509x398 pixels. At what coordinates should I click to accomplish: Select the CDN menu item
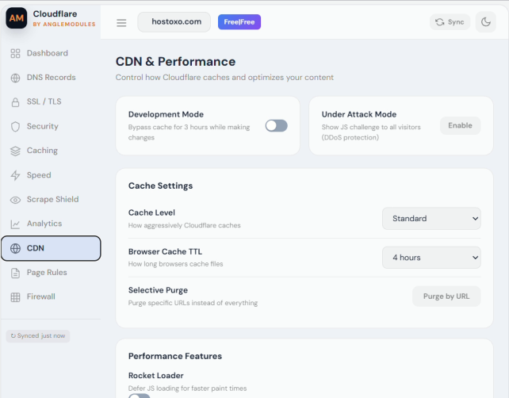[x=51, y=248]
